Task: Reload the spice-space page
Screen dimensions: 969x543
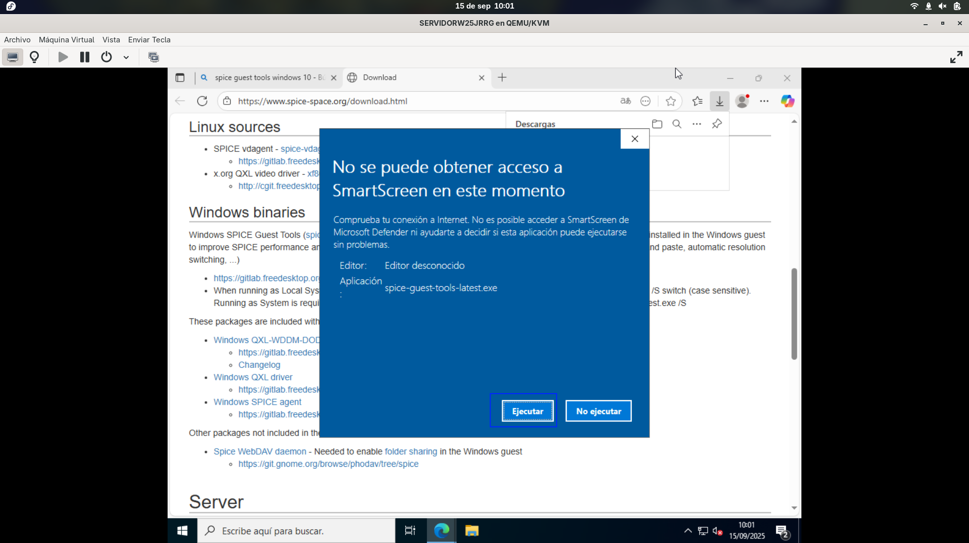Action: (202, 101)
